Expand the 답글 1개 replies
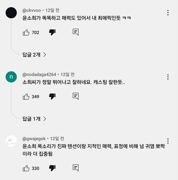 point(34,119)
